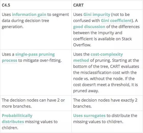Open the Gini coefficient link

pyautogui.click(x=116, y=21)
